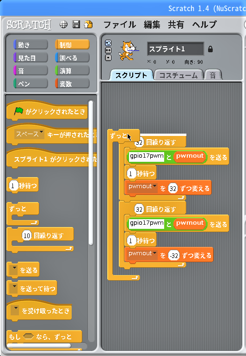Click the block palette vertical scrollbar

pyautogui.click(x=91, y=172)
